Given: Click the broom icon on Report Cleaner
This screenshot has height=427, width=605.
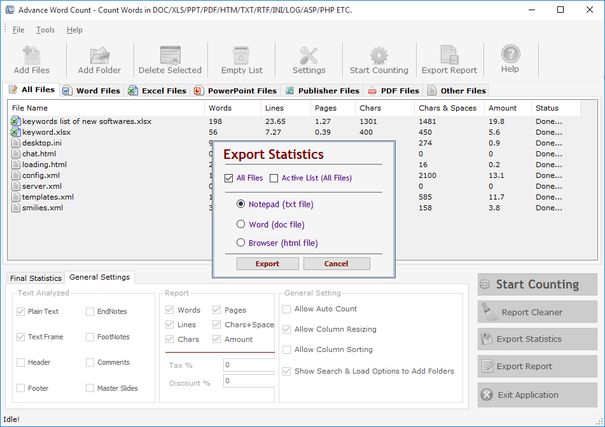Looking at the screenshot, I should click(489, 312).
